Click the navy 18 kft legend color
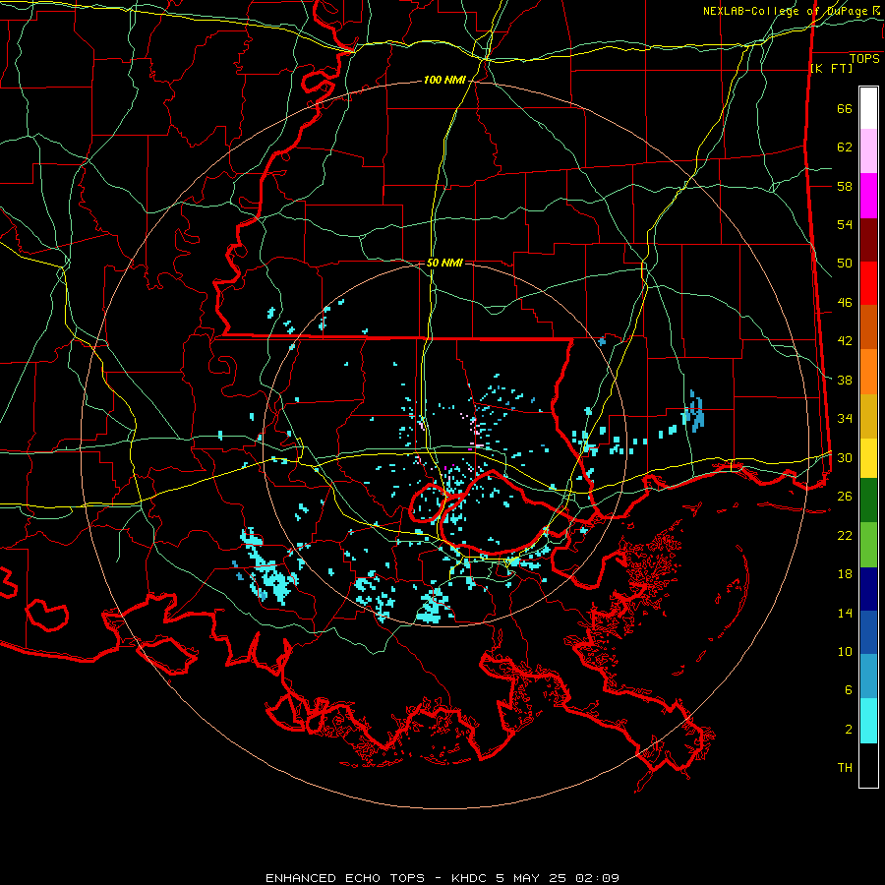The height and width of the screenshot is (885, 885). [x=868, y=589]
